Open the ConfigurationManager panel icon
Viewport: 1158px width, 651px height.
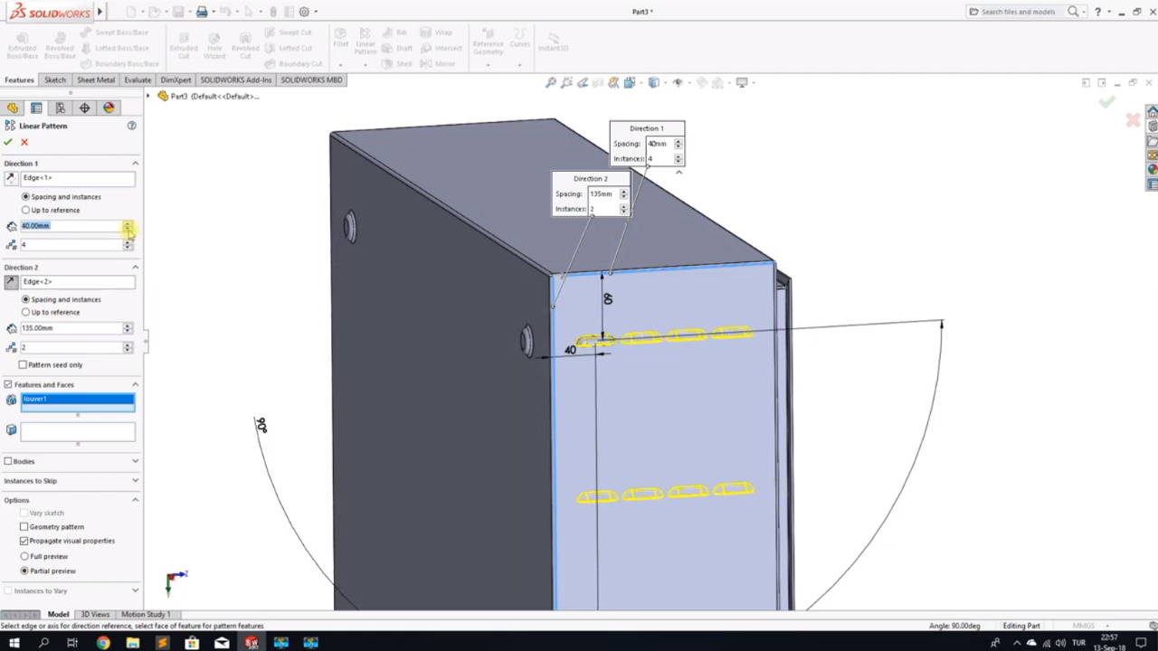pos(61,108)
